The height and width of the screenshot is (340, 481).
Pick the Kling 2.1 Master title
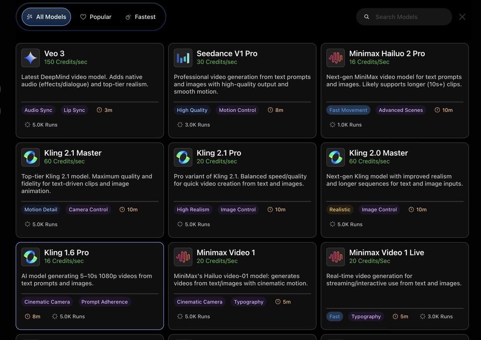[73, 153]
